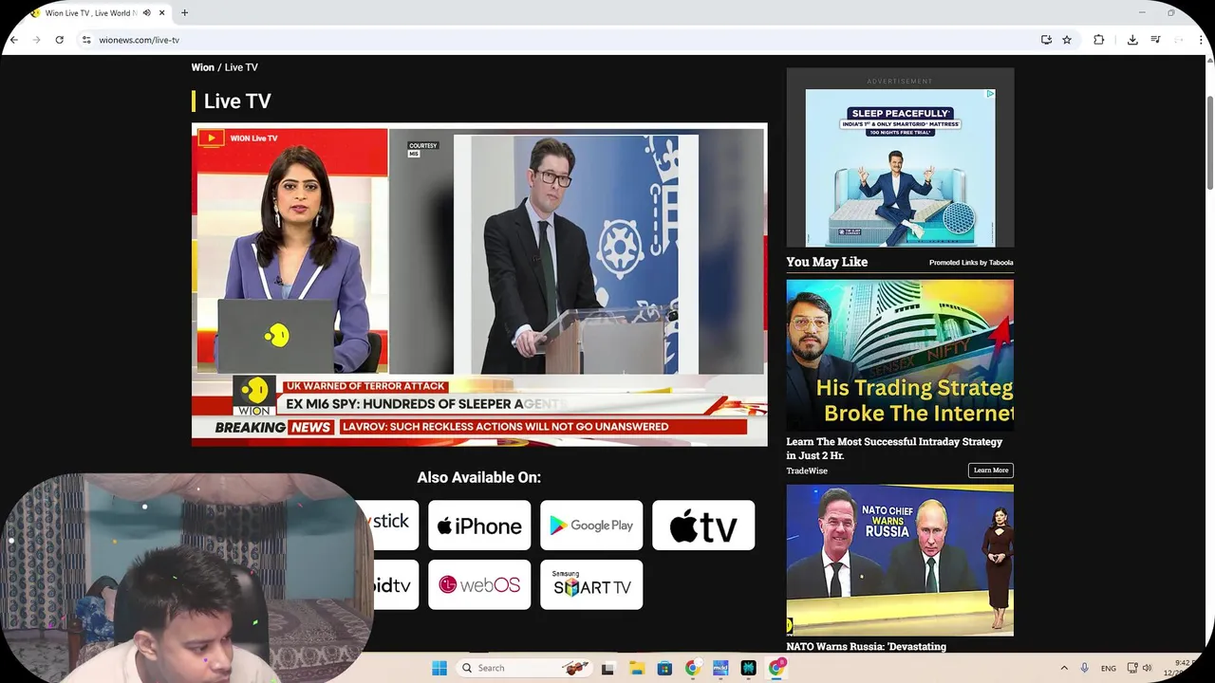1215x683 pixels.
Task: Click the Learn More button
Action: [991, 471]
